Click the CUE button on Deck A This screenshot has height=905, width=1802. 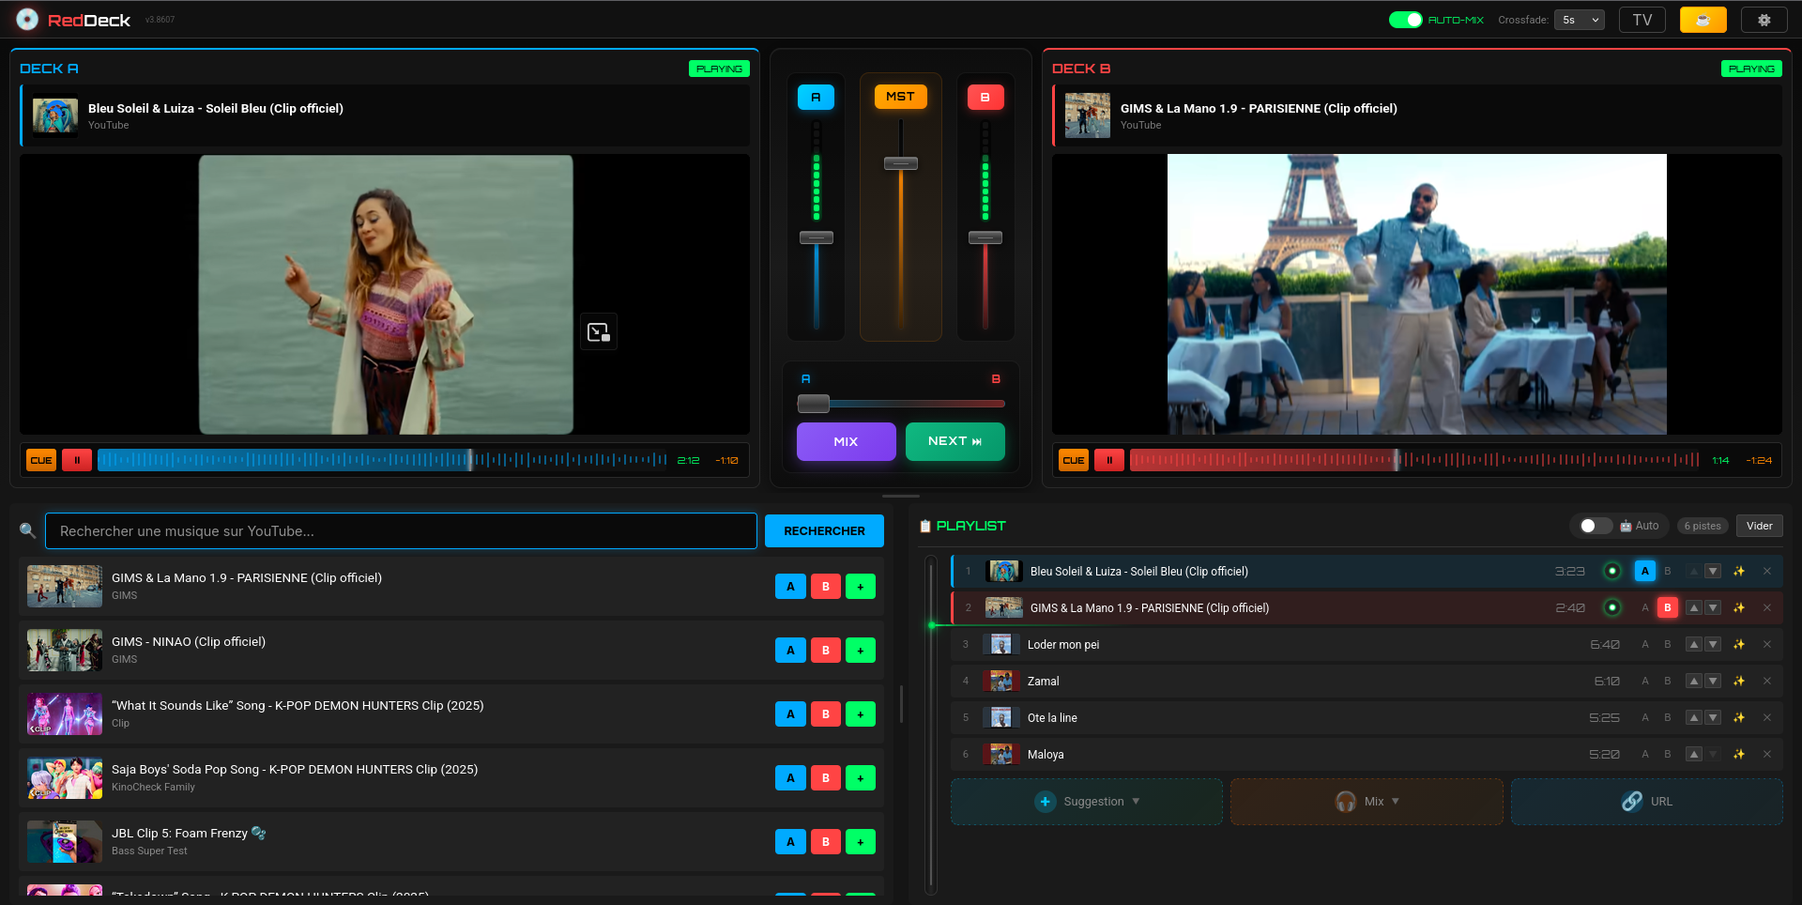coord(40,460)
